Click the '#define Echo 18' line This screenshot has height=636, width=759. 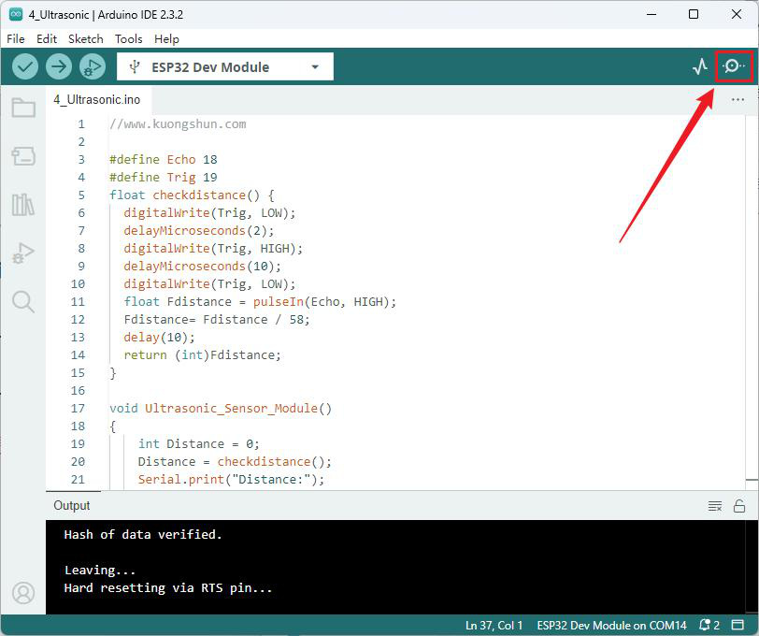(164, 159)
